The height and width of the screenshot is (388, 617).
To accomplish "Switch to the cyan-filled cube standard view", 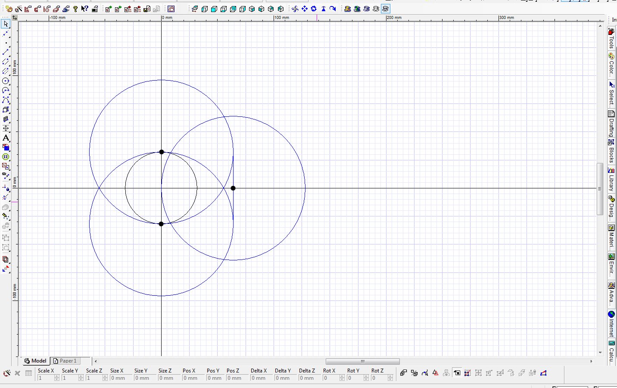I will point(214,9).
